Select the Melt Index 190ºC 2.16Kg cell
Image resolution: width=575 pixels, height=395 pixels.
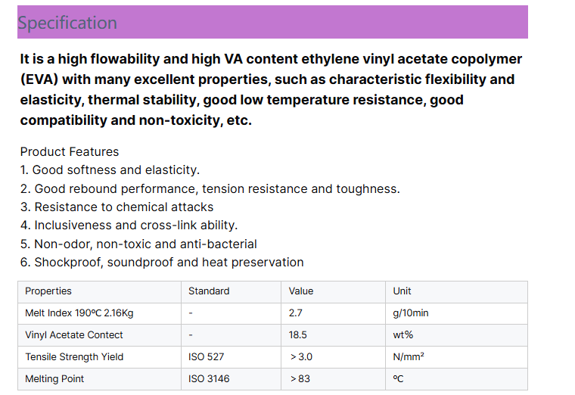pyautogui.click(x=79, y=313)
